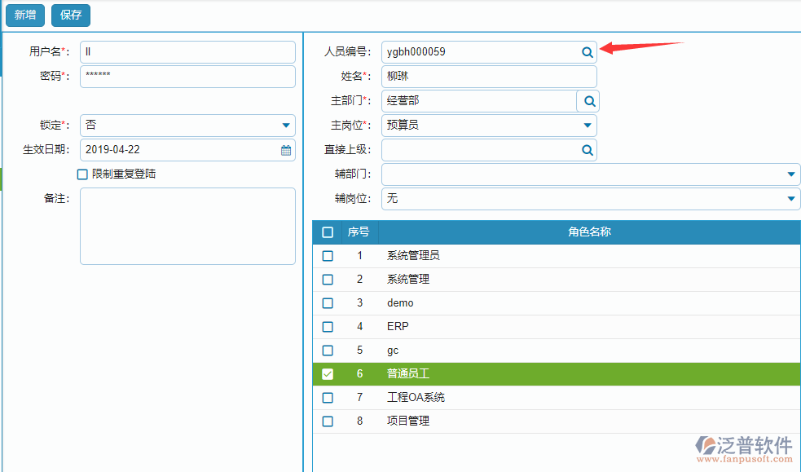Open the 锁定 dropdown
801x472 pixels.
(x=285, y=125)
